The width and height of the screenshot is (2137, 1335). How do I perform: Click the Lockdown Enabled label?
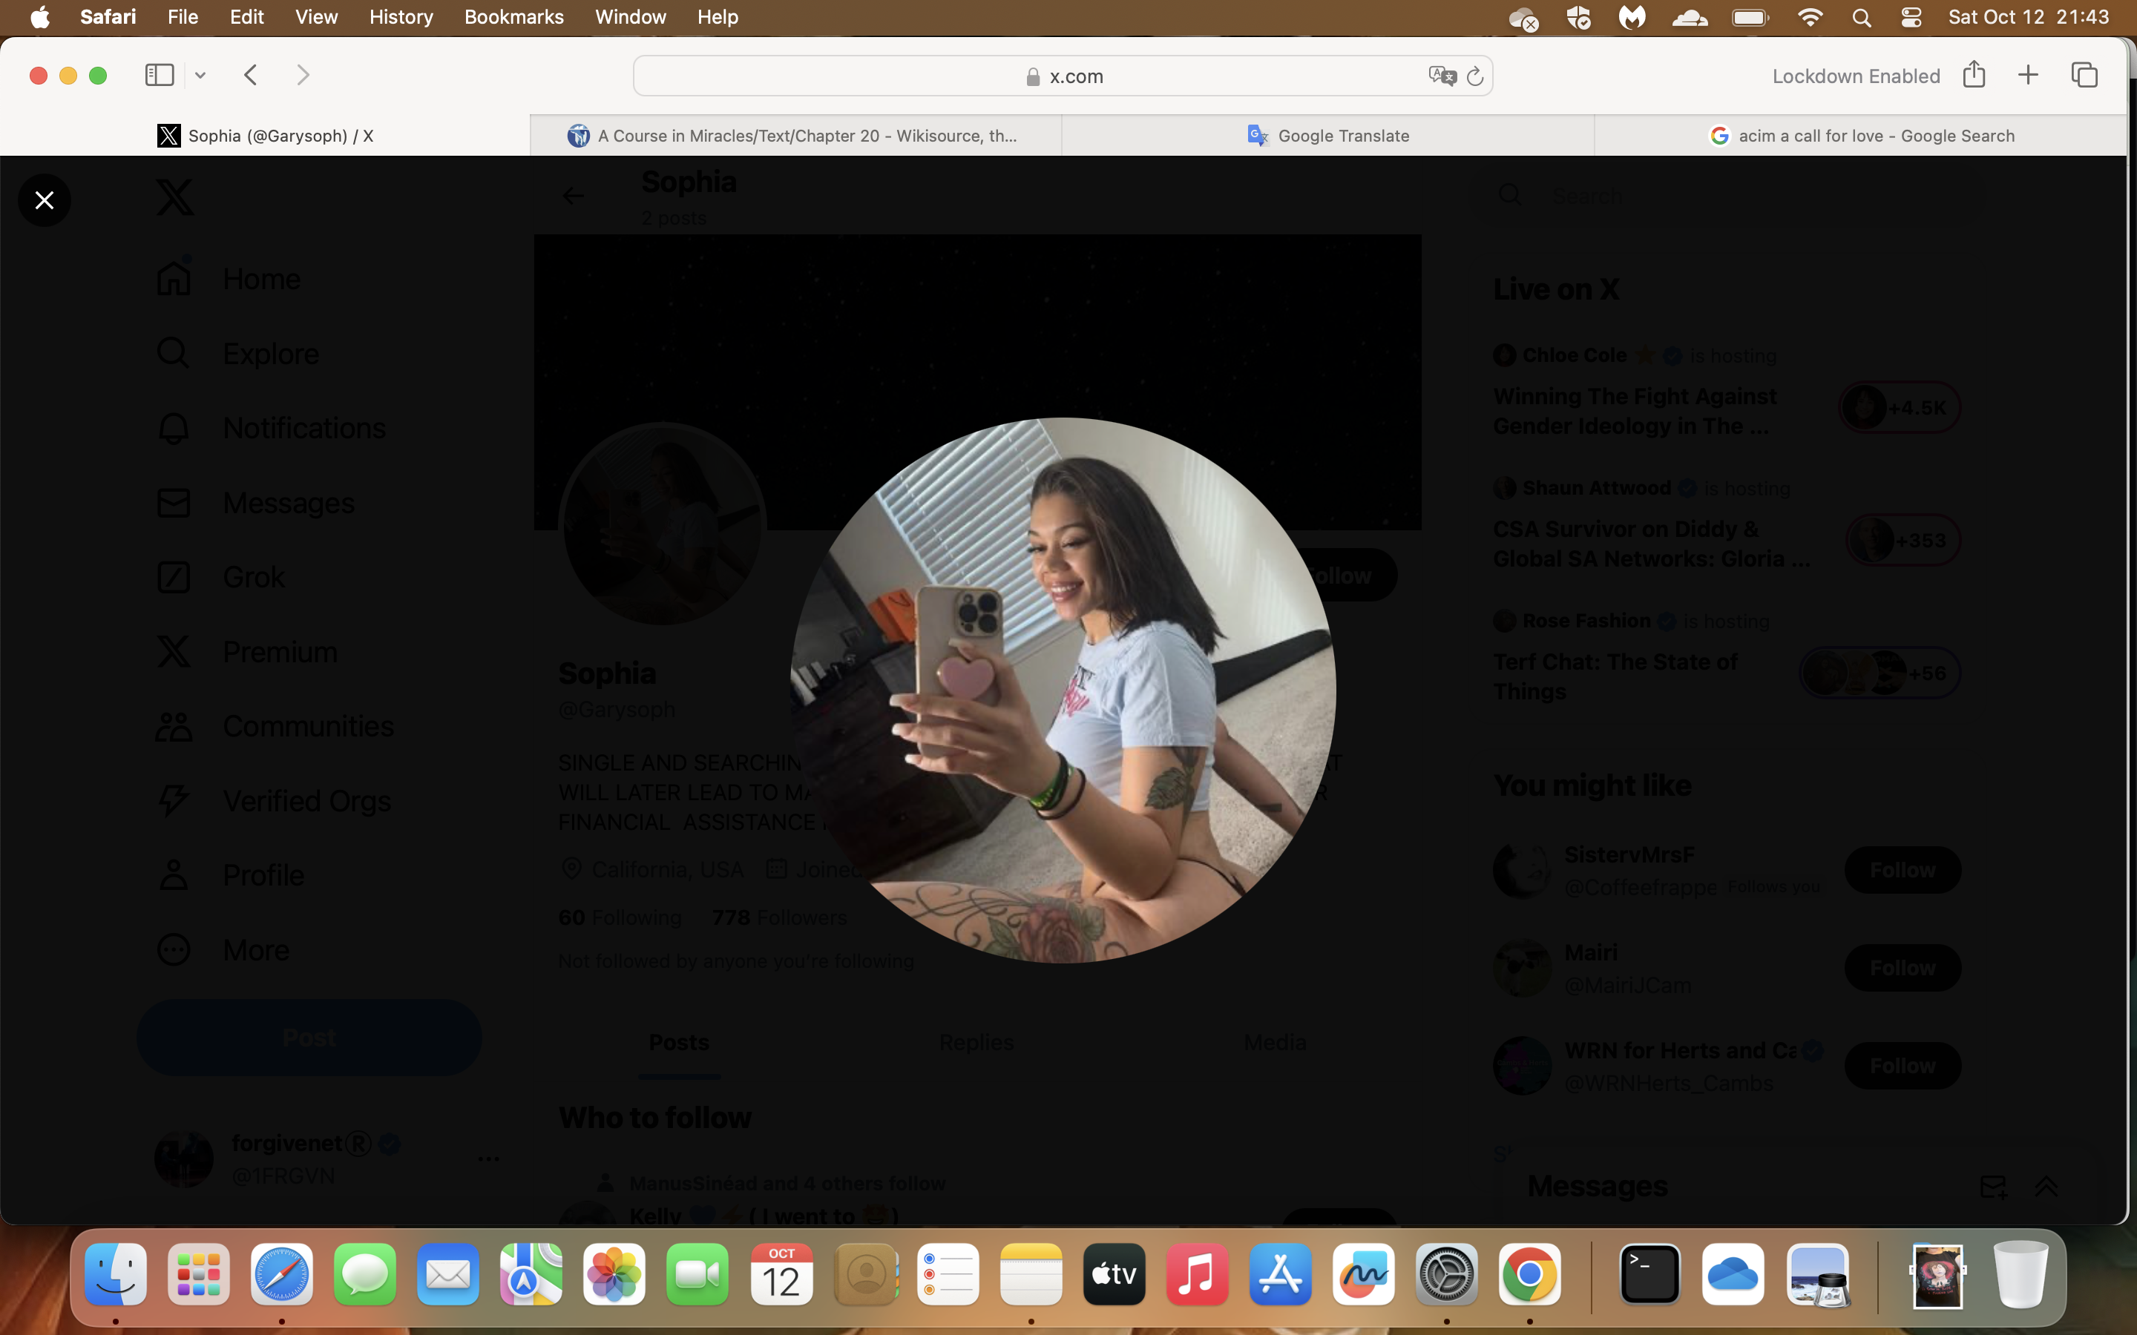coord(1857,76)
